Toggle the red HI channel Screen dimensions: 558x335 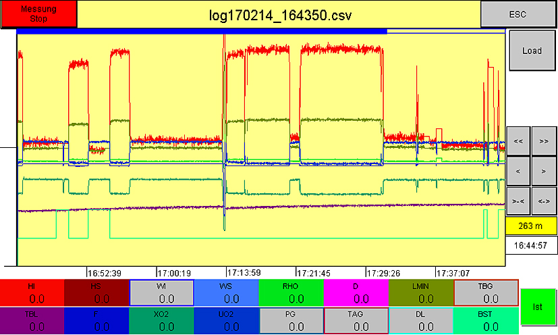coord(32,292)
